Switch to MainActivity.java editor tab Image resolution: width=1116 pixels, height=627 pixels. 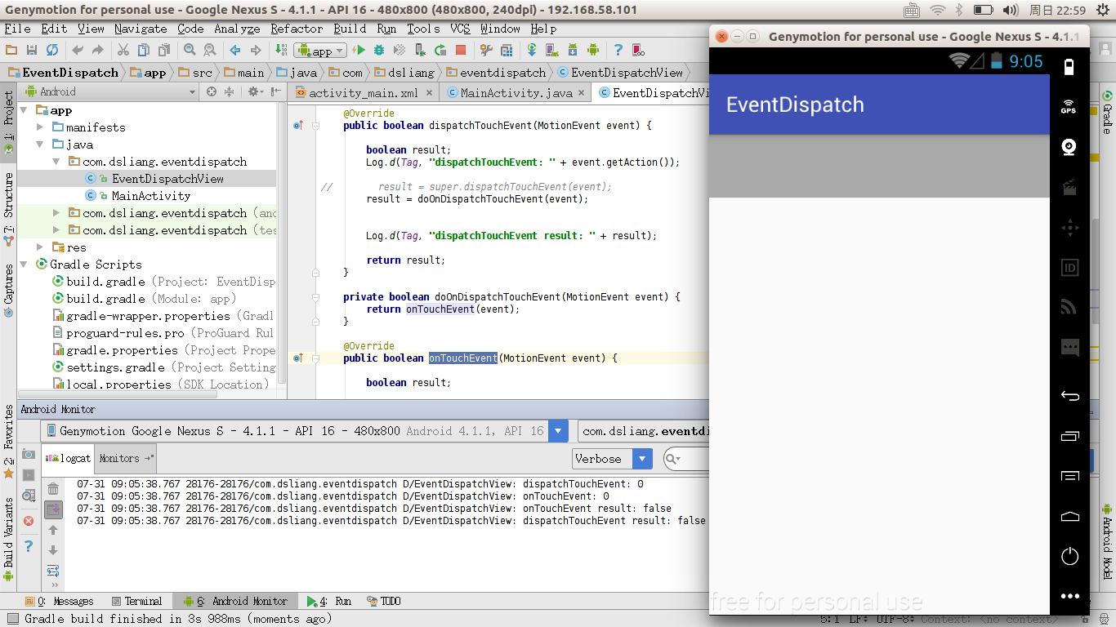click(516, 93)
